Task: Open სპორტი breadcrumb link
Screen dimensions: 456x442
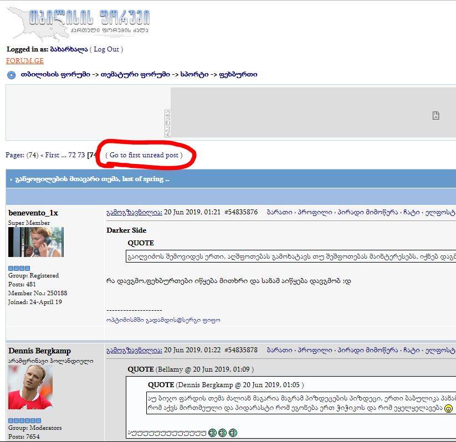Action: click(x=194, y=74)
